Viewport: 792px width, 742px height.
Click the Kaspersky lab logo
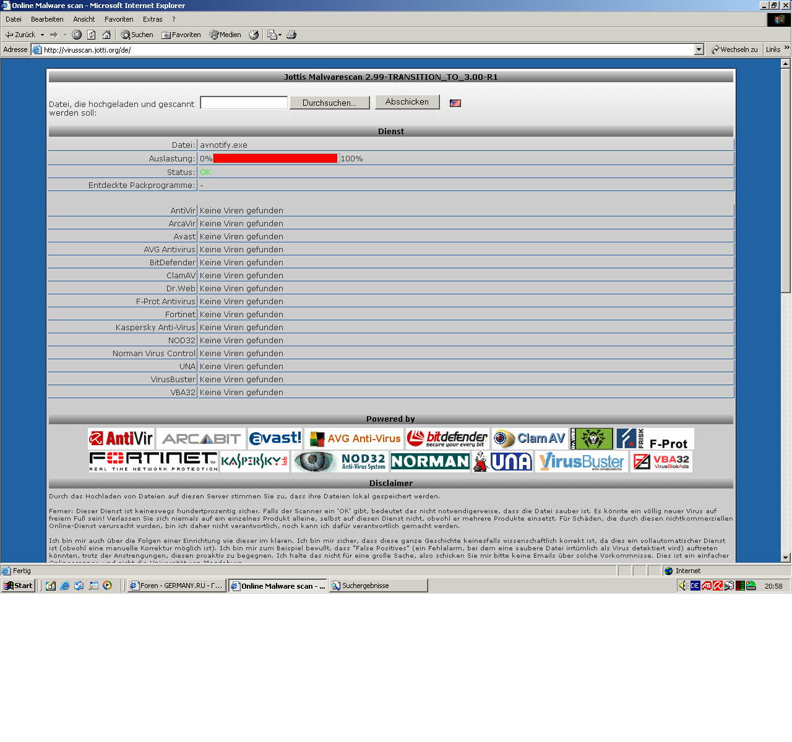[255, 461]
